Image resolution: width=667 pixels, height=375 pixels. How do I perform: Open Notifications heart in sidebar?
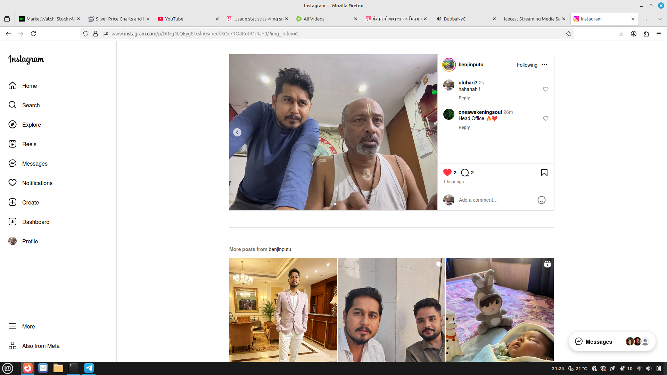tap(13, 183)
